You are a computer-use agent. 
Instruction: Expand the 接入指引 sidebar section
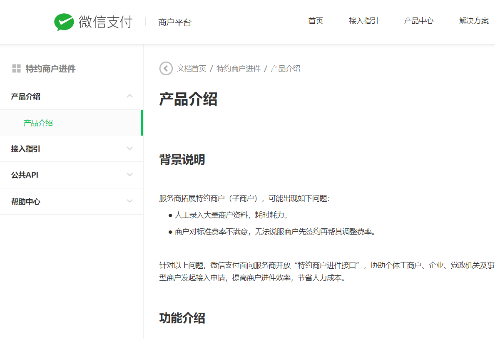click(129, 148)
